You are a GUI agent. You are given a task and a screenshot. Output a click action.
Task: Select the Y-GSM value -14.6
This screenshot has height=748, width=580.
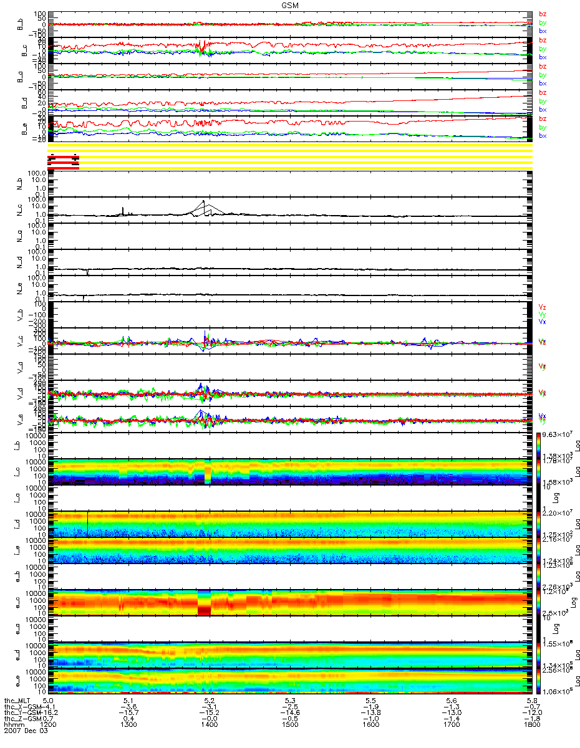tap(290, 713)
